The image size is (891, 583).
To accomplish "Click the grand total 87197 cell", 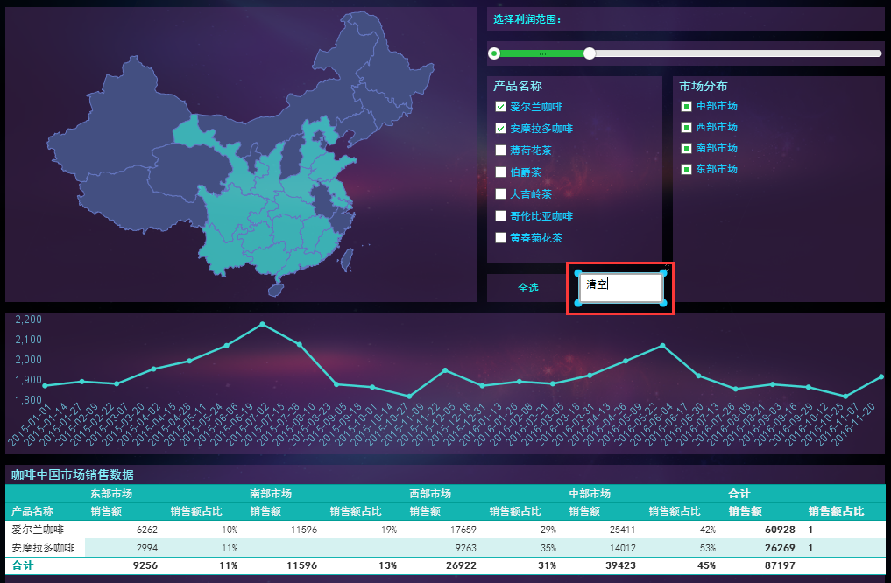I will pos(780,565).
